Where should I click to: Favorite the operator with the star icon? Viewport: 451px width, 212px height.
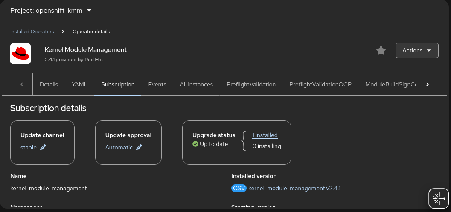click(381, 51)
